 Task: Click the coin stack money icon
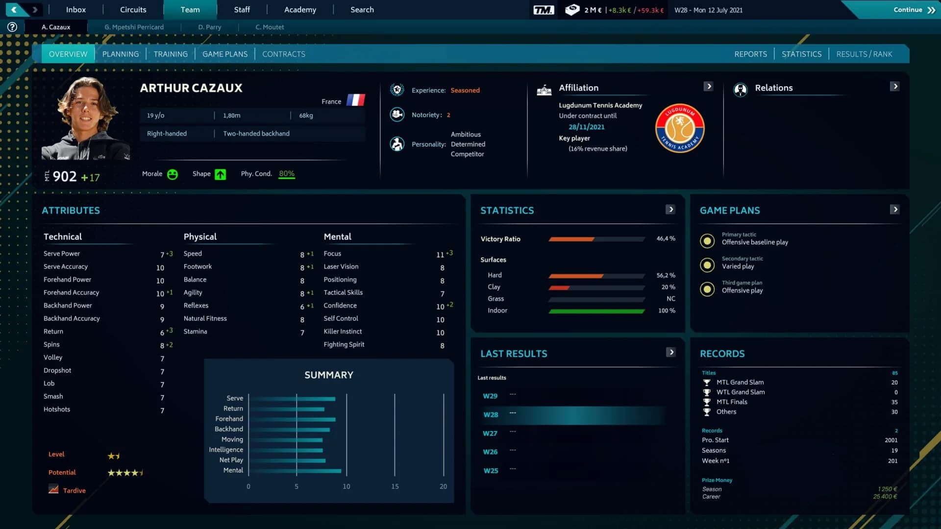click(x=572, y=8)
